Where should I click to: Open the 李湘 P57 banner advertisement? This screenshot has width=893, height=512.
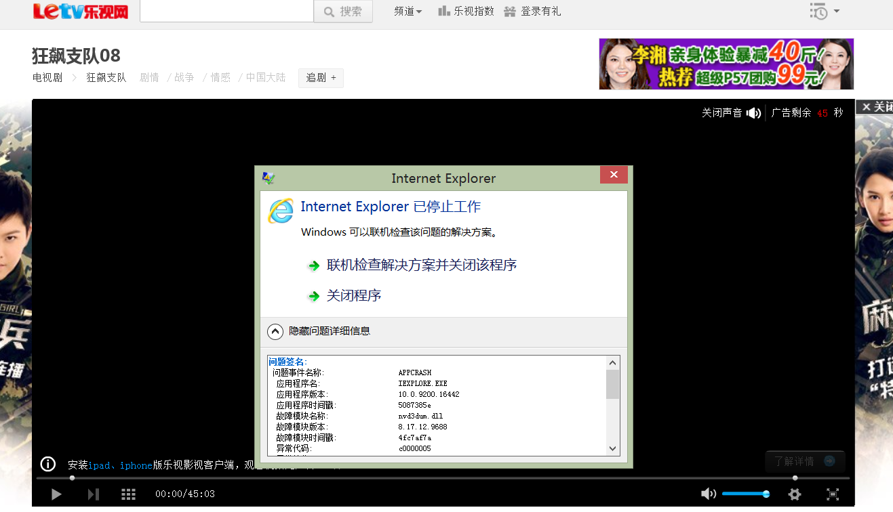[x=726, y=64]
